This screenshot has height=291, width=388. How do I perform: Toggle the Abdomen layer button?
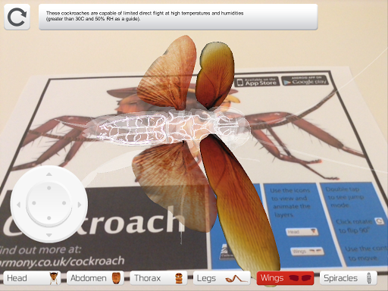95,278
